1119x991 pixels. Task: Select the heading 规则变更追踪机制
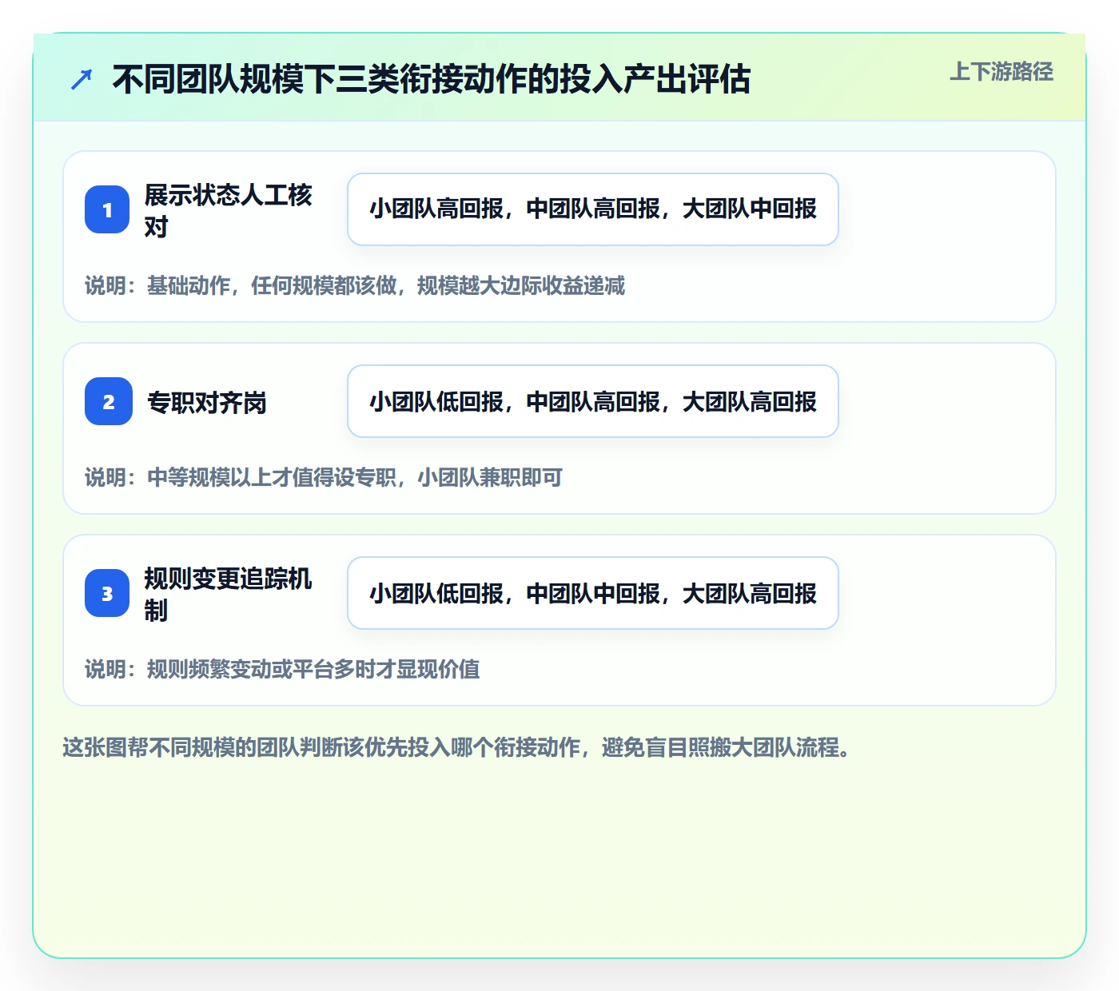point(228,594)
